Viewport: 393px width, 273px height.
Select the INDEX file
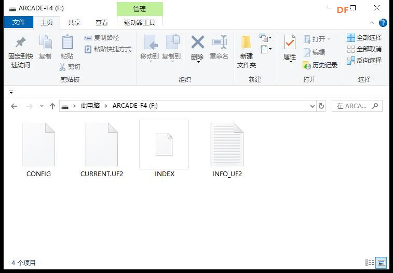164,149
